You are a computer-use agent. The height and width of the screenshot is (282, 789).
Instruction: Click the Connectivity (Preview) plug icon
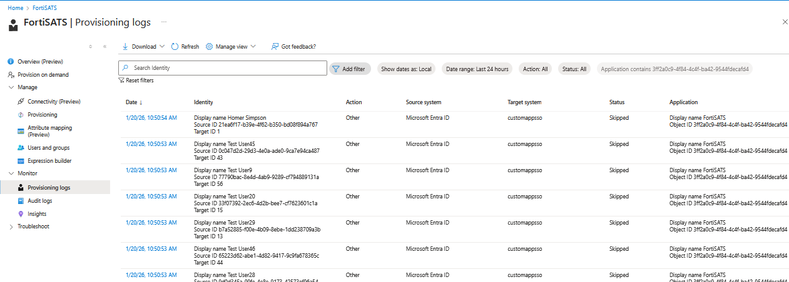(x=21, y=101)
